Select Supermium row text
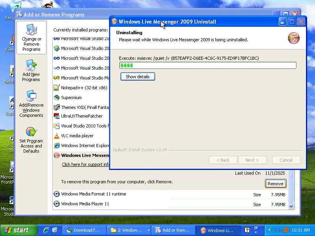Screen dimensions: 315x236 [71, 98]
